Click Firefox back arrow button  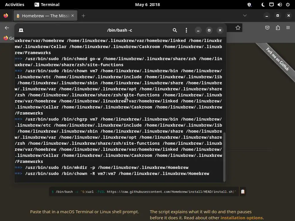[x=7, y=28]
